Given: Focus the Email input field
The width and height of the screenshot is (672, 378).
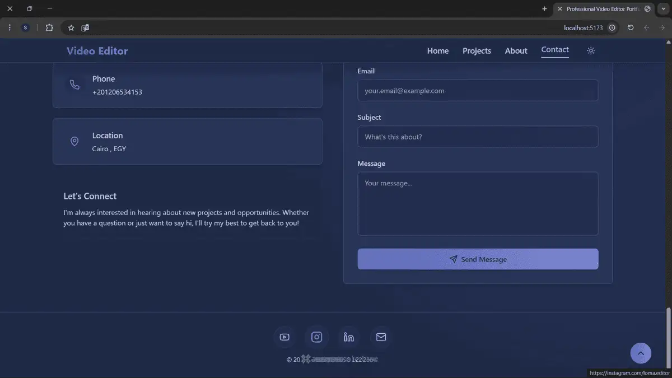Looking at the screenshot, I should tap(478, 91).
